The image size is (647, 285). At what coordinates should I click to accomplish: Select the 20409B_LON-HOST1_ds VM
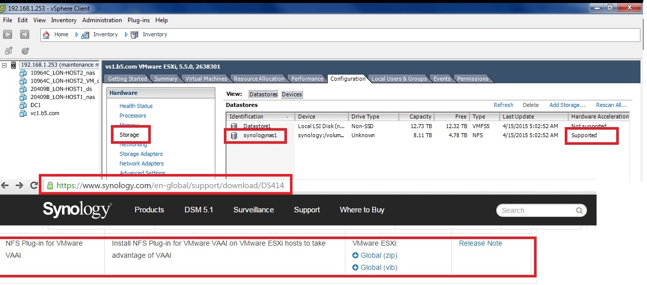61,89
